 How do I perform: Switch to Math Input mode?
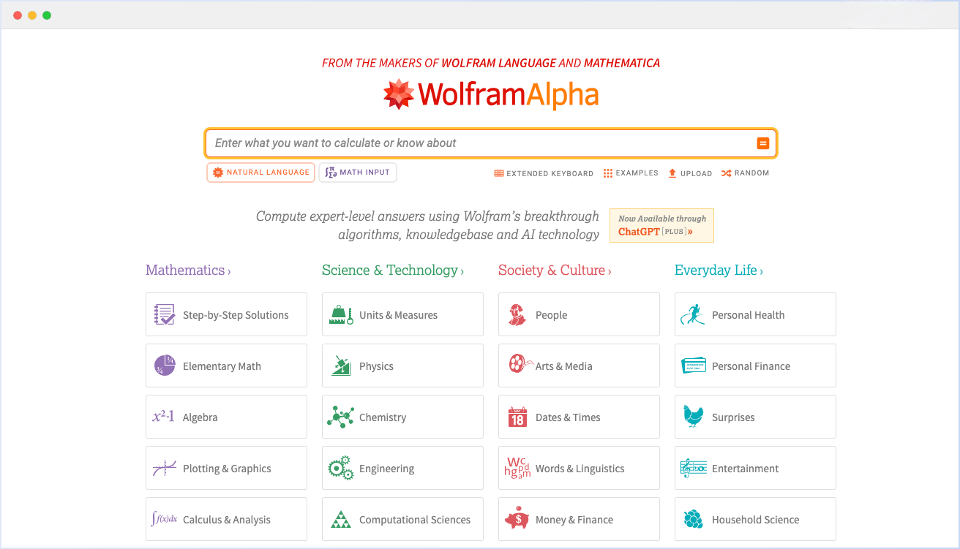coord(357,172)
